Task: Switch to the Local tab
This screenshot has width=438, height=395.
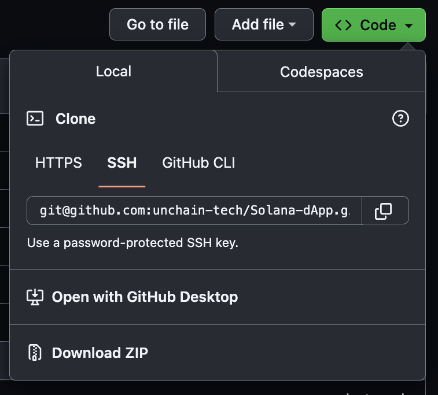Action: [x=113, y=71]
